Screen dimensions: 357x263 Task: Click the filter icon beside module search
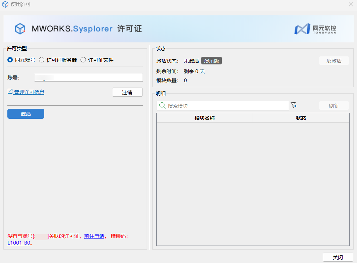[294, 105]
